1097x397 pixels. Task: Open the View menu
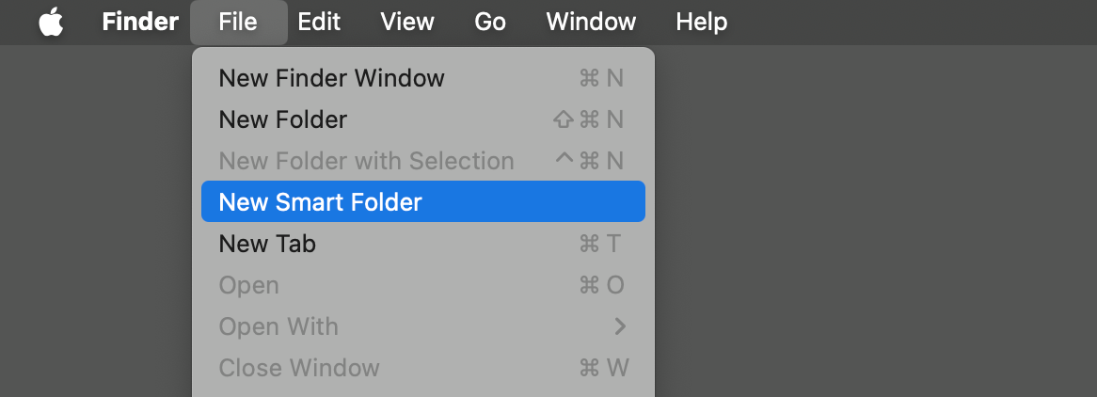[406, 22]
